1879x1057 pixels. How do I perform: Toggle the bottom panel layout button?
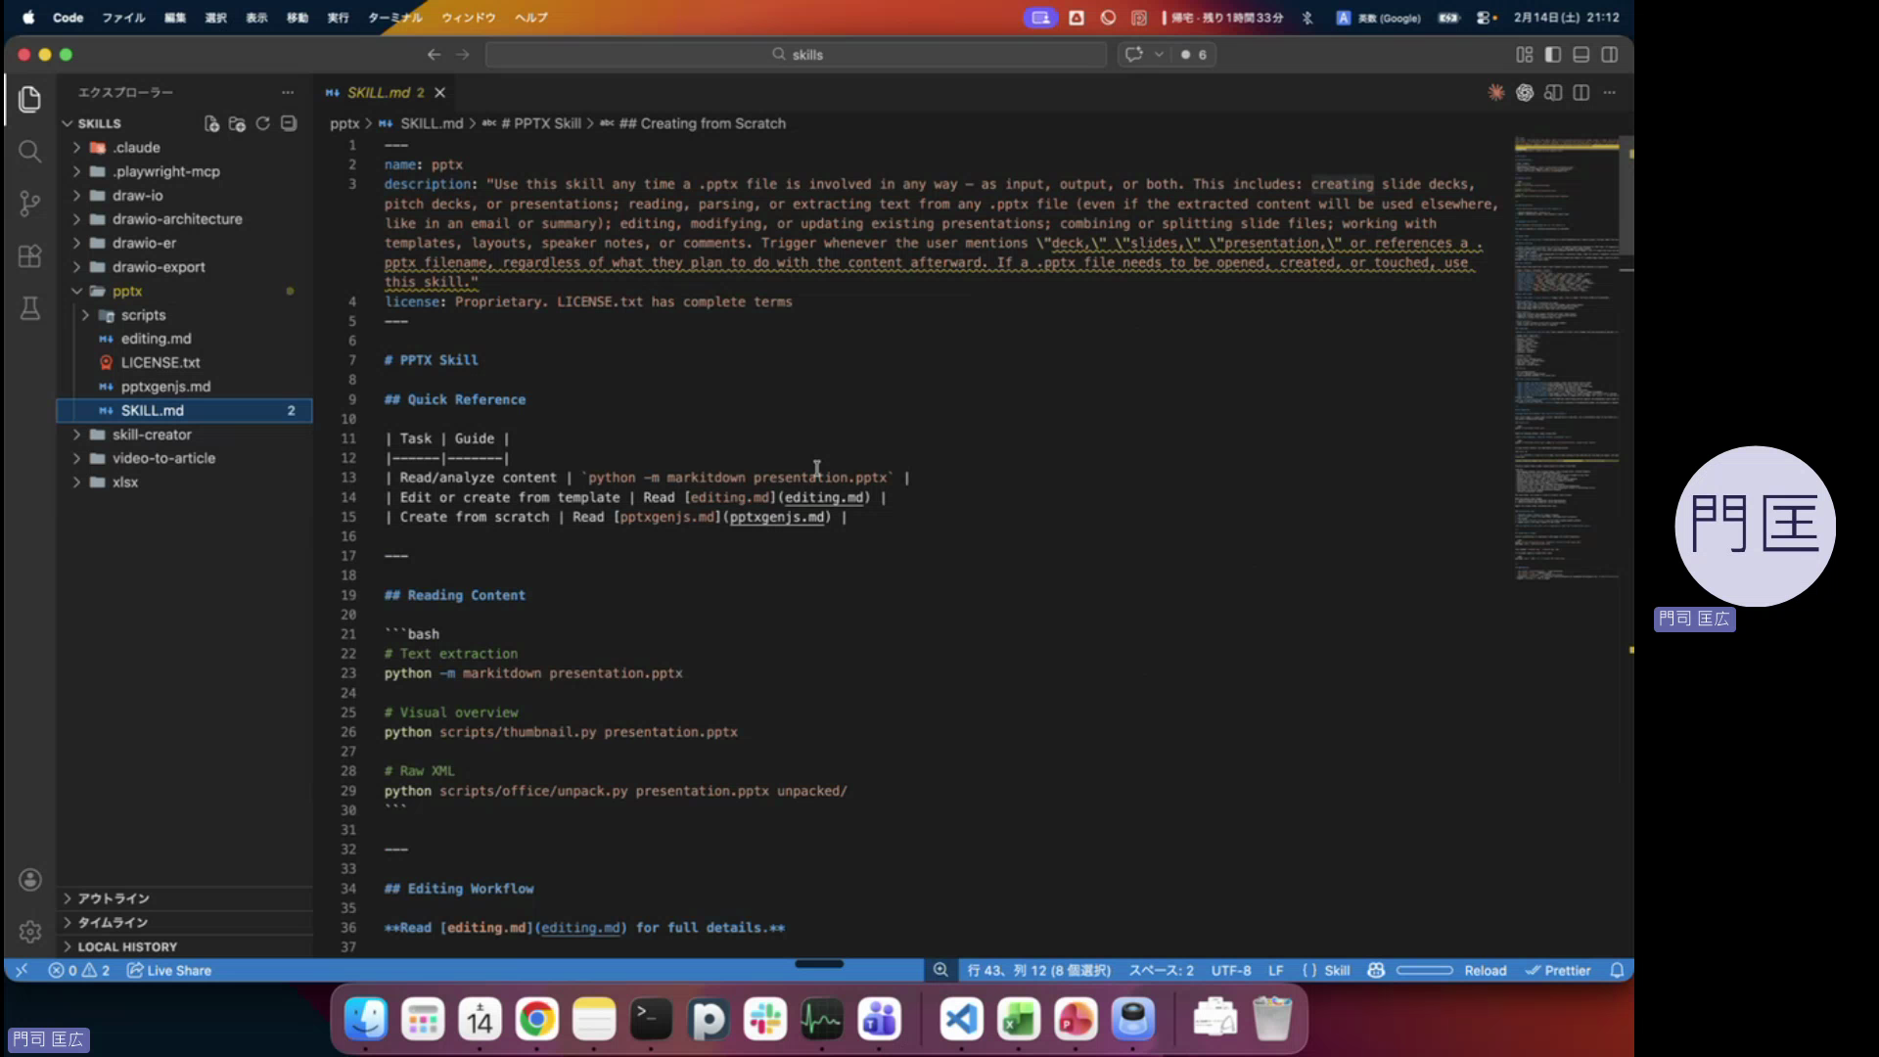[x=1581, y=55]
